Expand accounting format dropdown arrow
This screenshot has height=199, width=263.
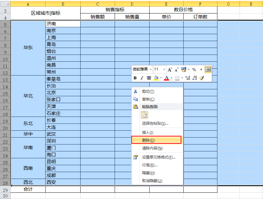(x=189, y=70)
